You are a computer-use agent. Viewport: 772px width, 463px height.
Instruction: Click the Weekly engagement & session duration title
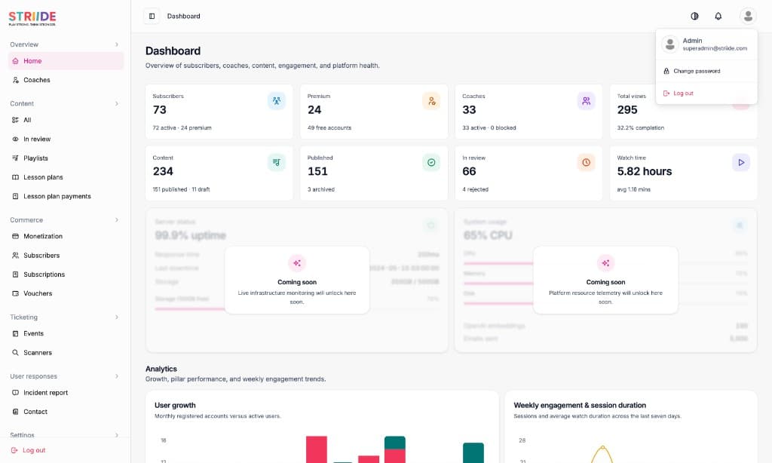pos(580,406)
